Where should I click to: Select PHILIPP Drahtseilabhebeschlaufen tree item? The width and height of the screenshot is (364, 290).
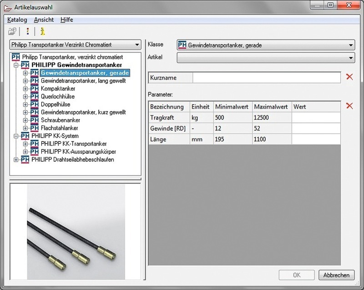[x=73, y=160]
